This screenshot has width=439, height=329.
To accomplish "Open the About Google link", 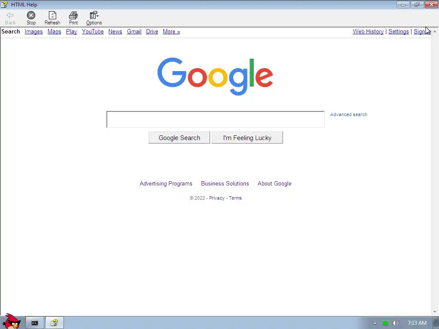I will pyautogui.click(x=274, y=183).
